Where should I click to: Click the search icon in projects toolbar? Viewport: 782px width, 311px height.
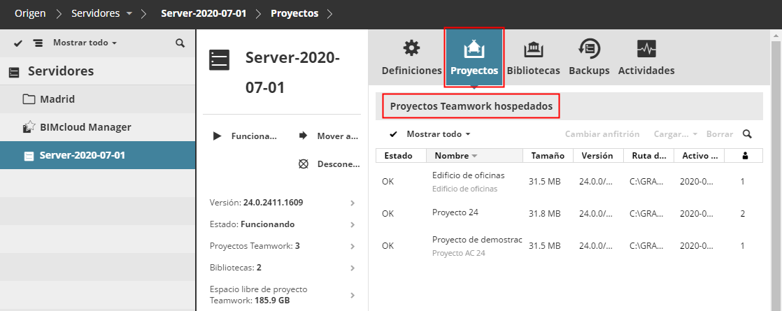coord(746,134)
